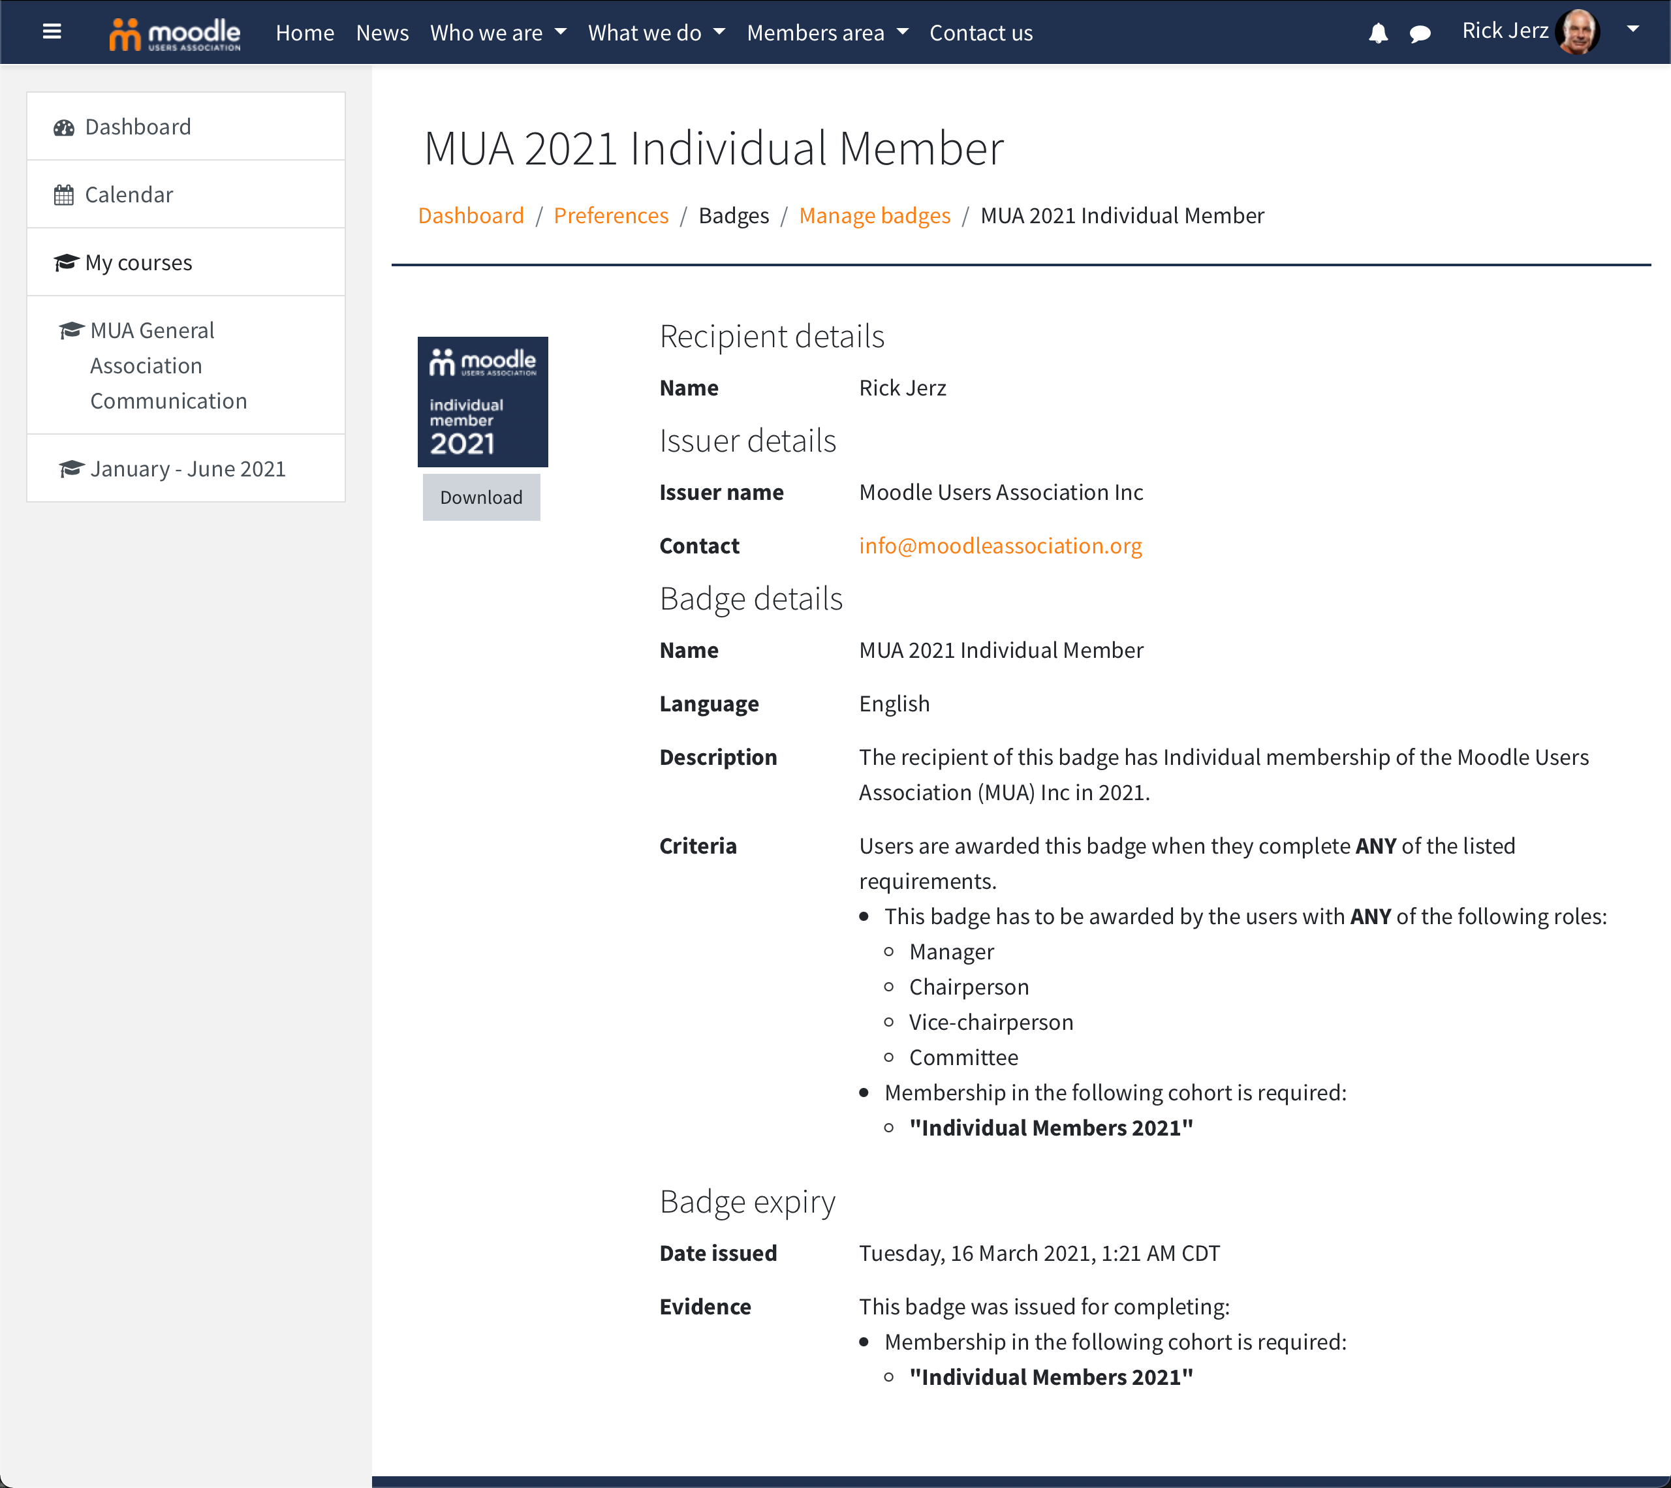Follow the Manage badges breadcrumb link
Image resolution: width=1671 pixels, height=1488 pixels.
tap(875, 215)
